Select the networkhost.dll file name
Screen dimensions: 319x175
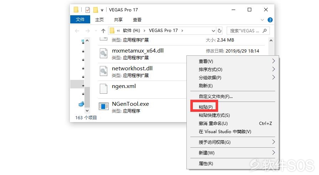pos(132,69)
